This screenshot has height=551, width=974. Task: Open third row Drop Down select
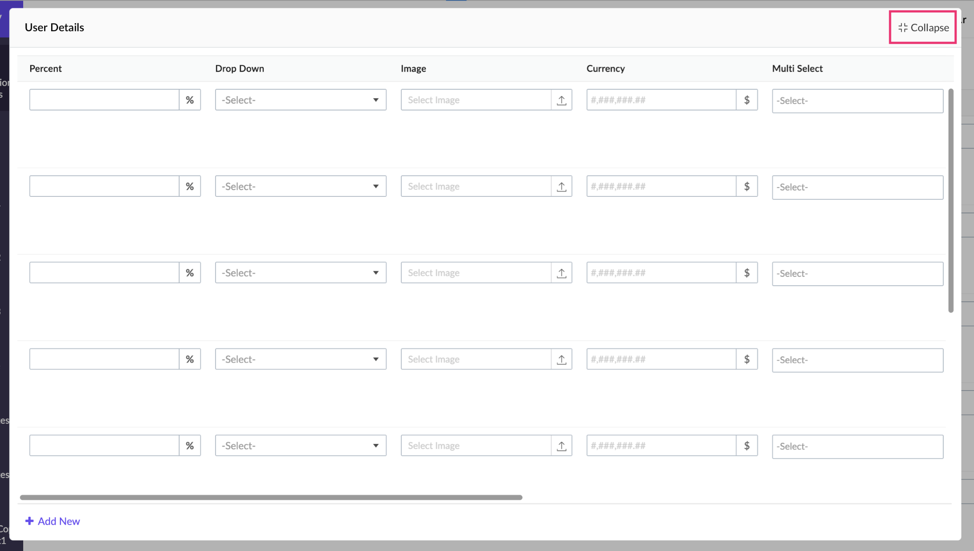(x=300, y=273)
